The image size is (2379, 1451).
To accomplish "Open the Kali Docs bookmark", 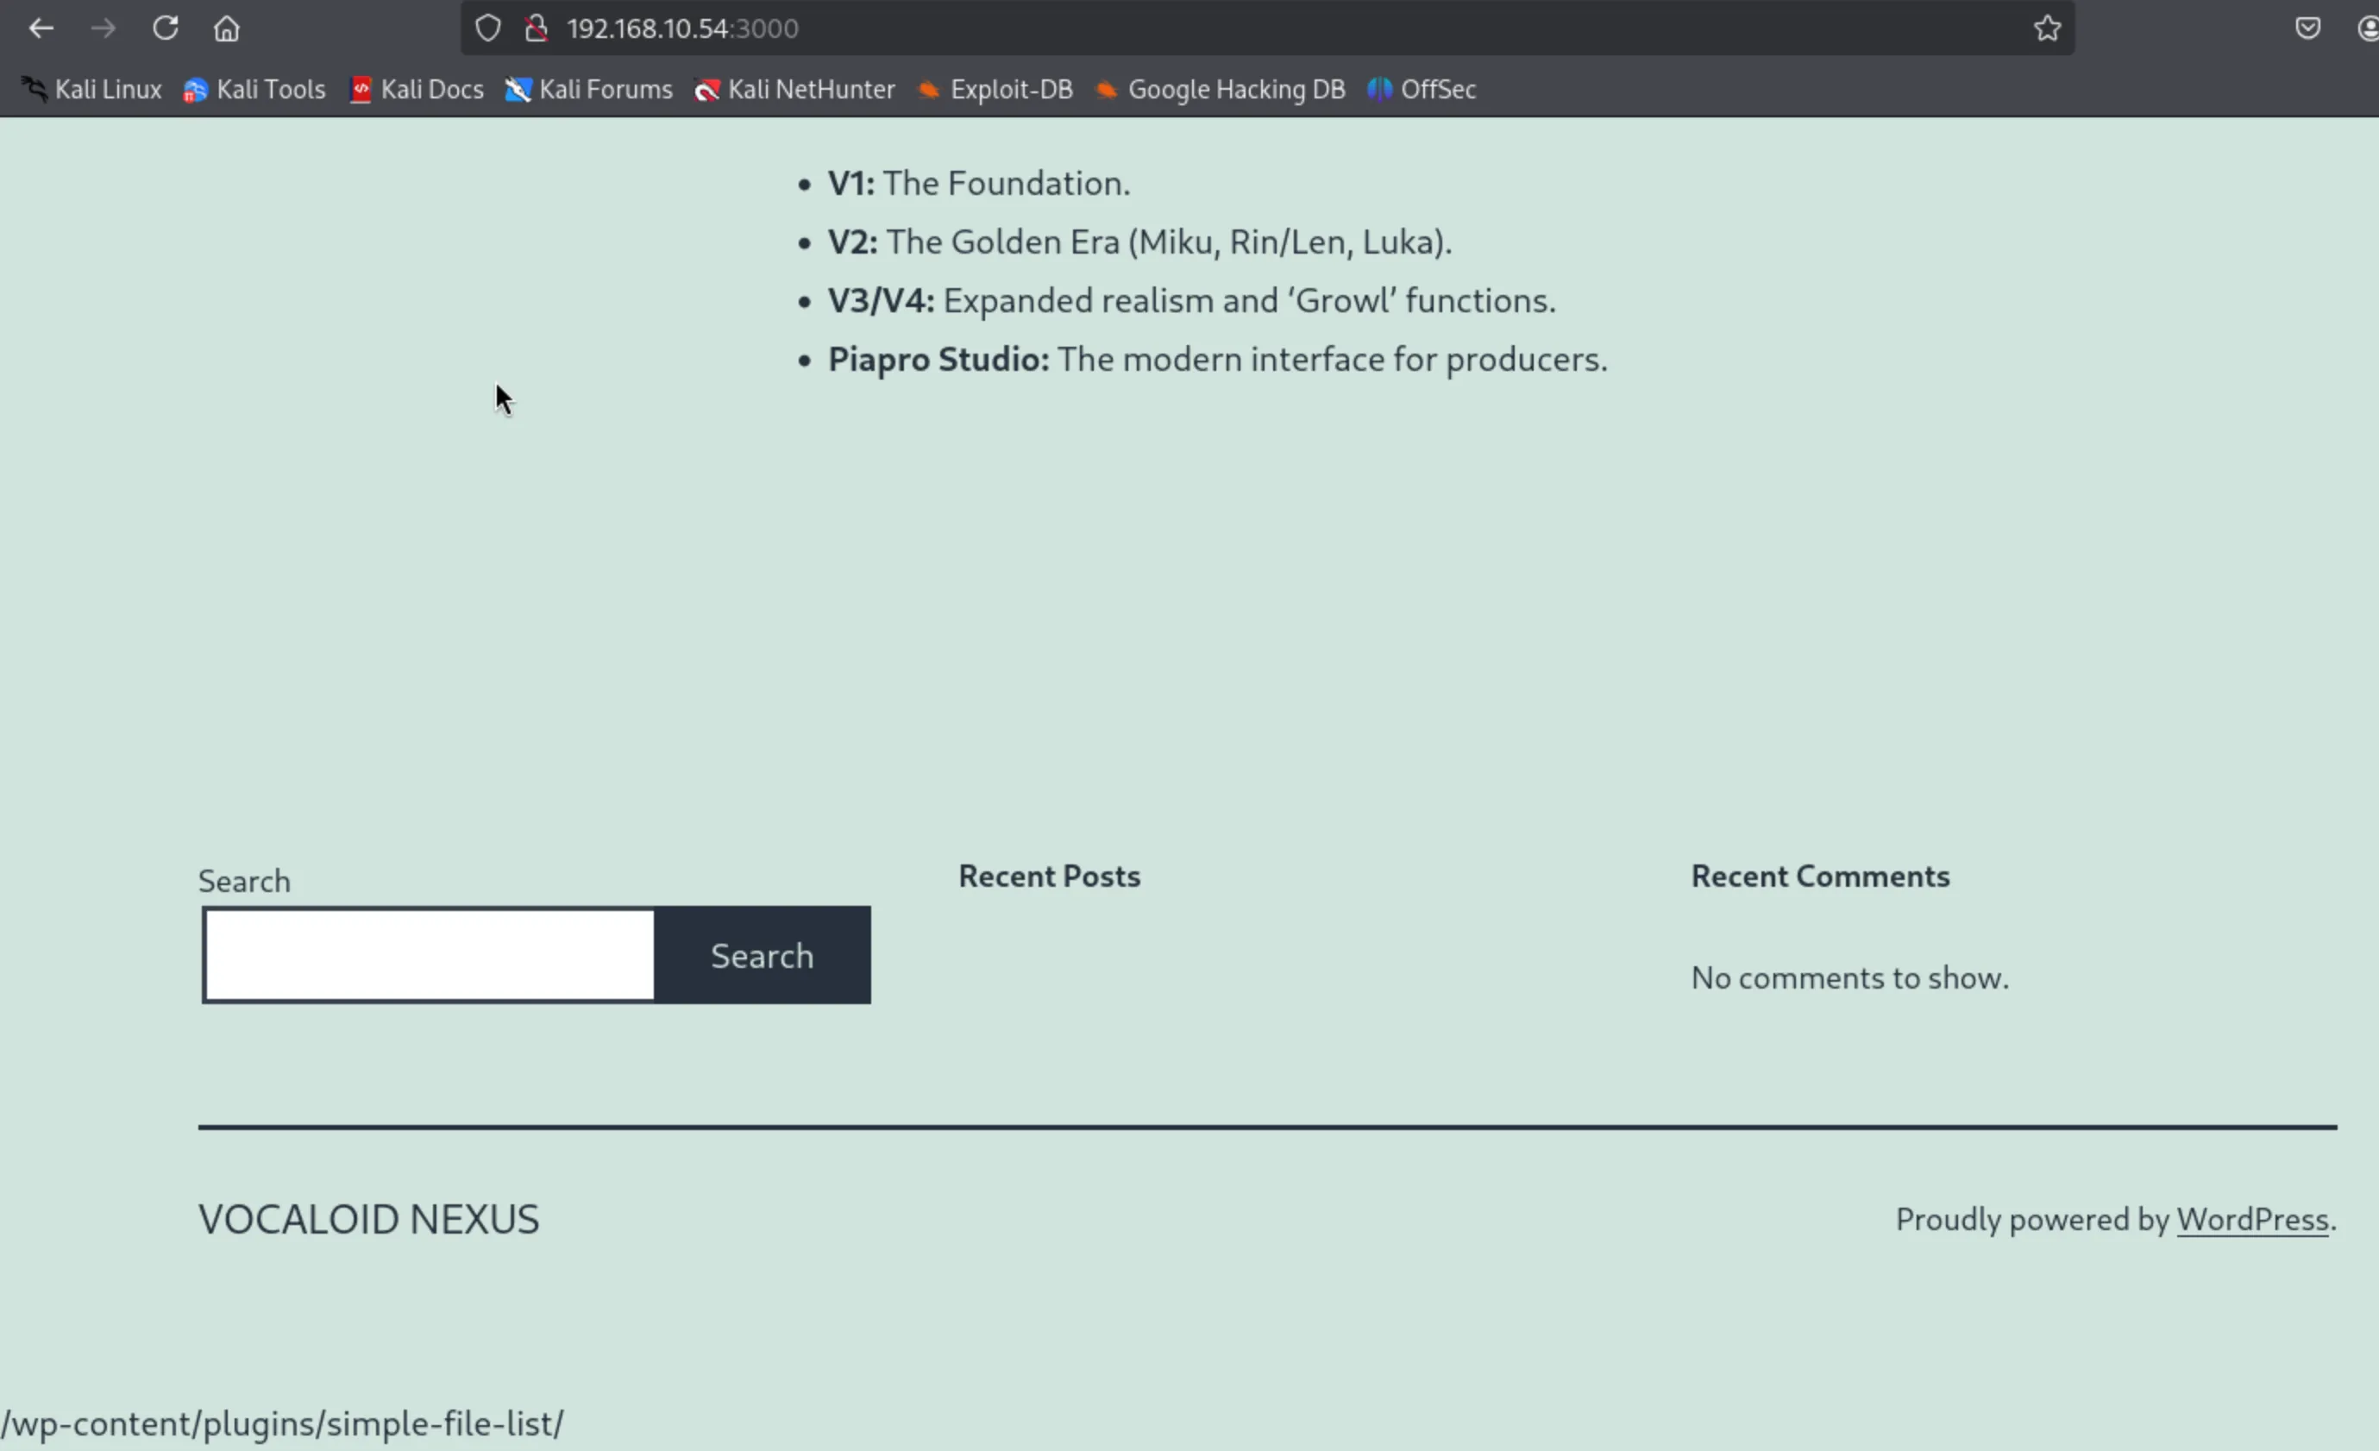I will [x=416, y=89].
